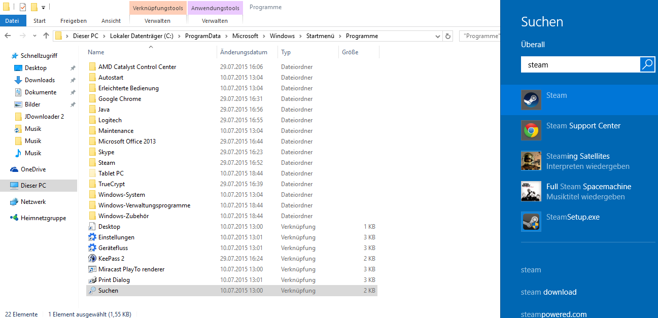The width and height of the screenshot is (658, 318).
Task: Click the Programme search box in Explorer
Action: coord(479,36)
